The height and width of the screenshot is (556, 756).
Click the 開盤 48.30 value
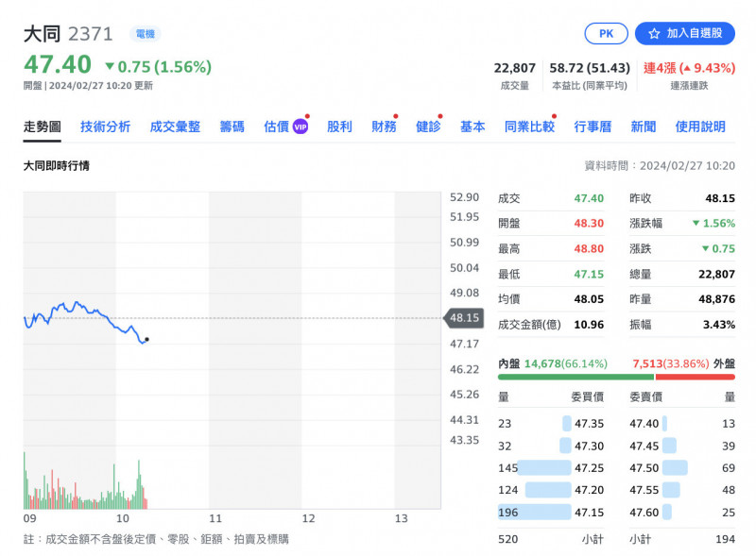(x=589, y=223)
